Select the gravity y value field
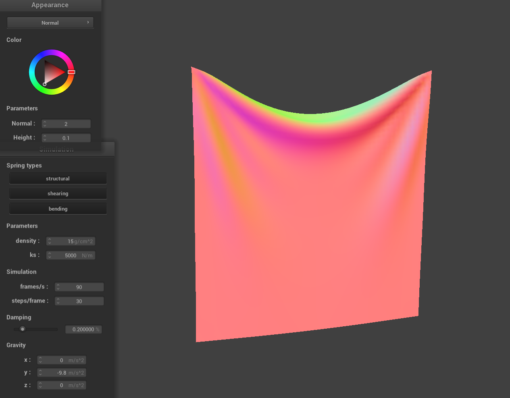510x398 pixels. click(62, 373)
